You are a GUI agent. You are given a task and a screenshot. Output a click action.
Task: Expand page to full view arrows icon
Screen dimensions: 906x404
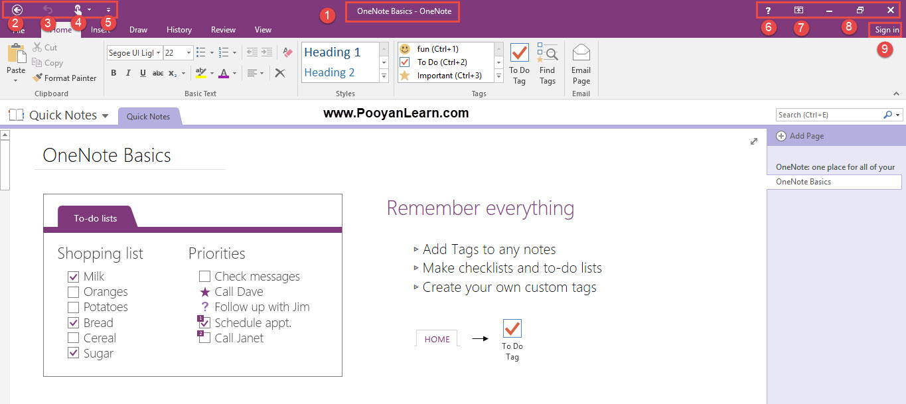754,141
